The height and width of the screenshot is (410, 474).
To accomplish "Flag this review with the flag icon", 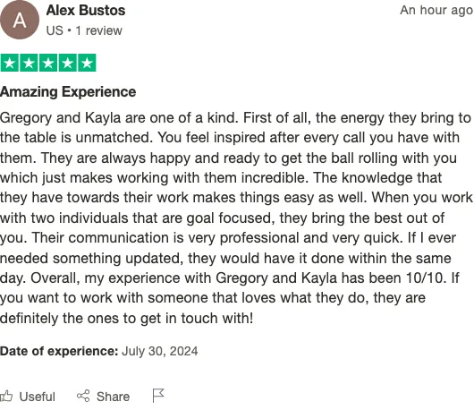I will click(x=158, y=396).
